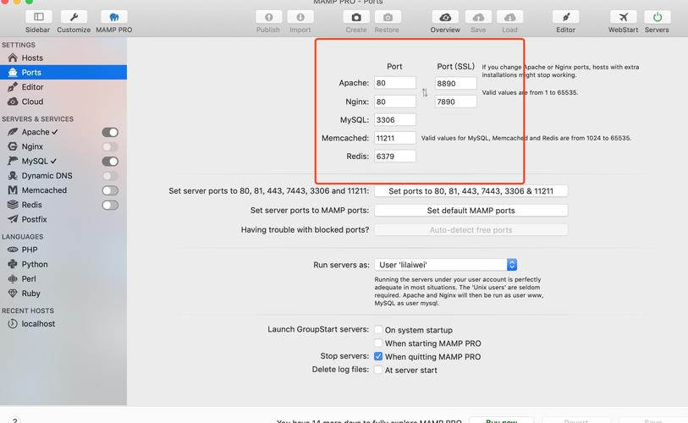
Task: Click Auto-detect free ports button
Action: coord(471,229)
